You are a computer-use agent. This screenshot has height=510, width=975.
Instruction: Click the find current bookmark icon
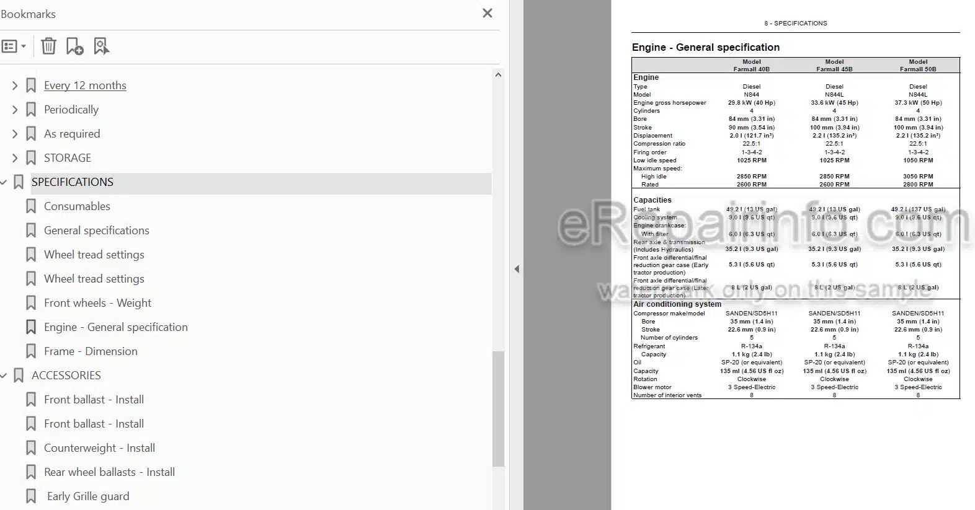point(101,46)
